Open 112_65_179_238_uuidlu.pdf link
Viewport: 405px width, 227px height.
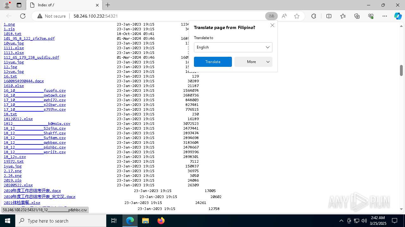[31, 57]
